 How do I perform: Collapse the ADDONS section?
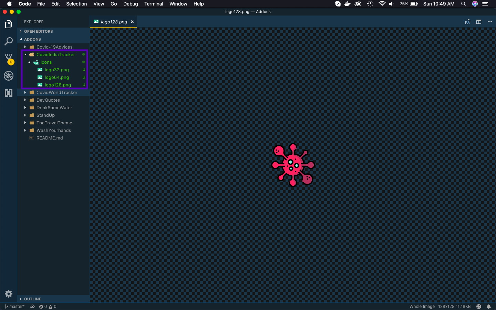[53, 39]
